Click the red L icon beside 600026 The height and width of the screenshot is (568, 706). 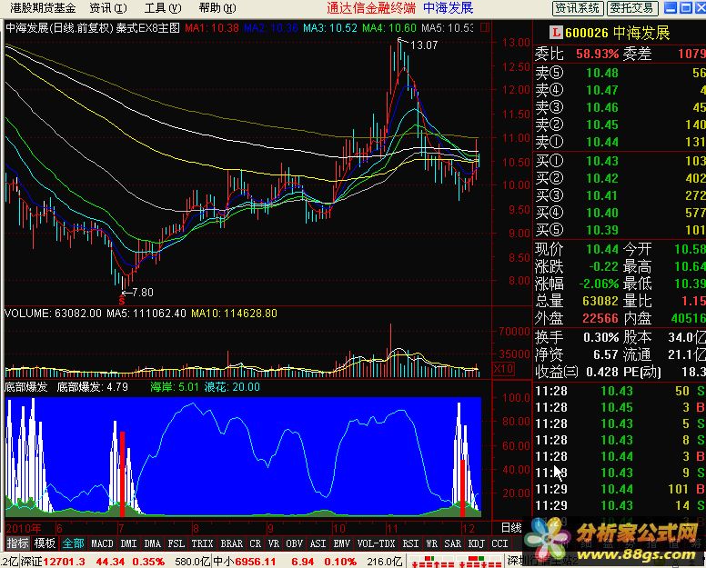pos(556,33)
